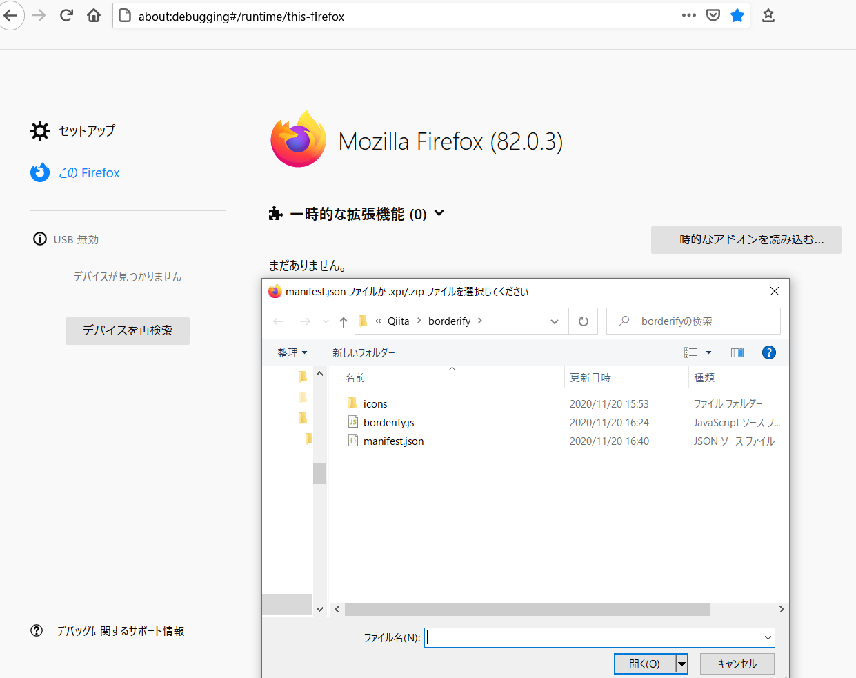Change the file view layout icon
Viewport: 856px width, 678px height.
[690, 352]
